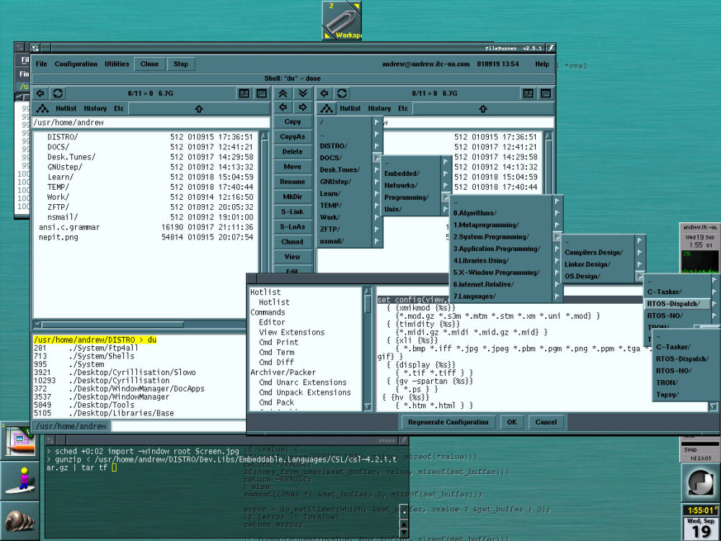Expand the Embedded/ submenu arrow
Image resolution: width=721 pixels, height=541 pixels.
(x=445, y=173)
